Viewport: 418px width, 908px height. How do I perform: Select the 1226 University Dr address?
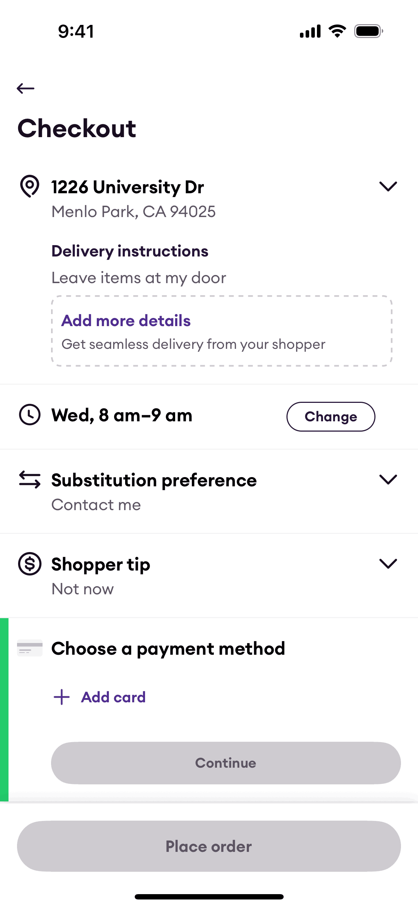point(128,187)
